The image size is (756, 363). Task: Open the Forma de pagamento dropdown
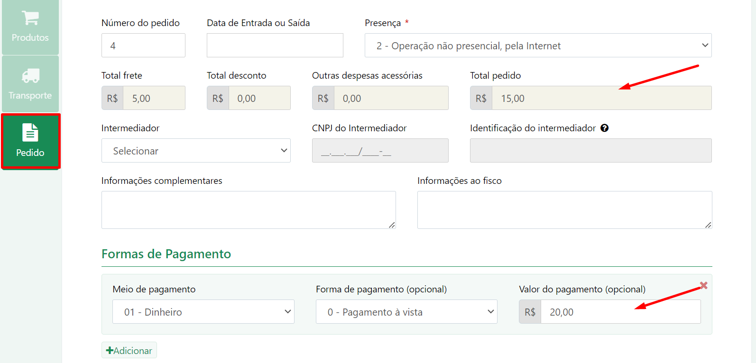pyautogui.click(x=406, y=312)
